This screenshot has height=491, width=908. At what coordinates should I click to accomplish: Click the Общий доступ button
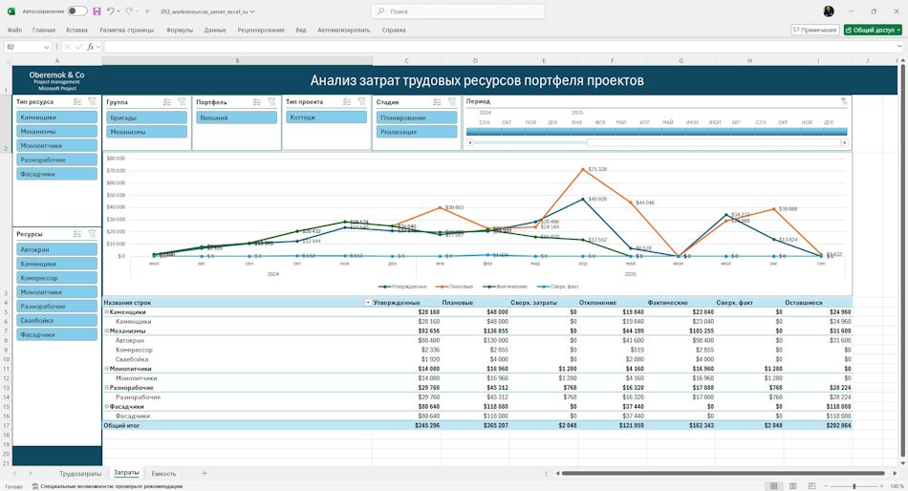[x=873, y=30]
